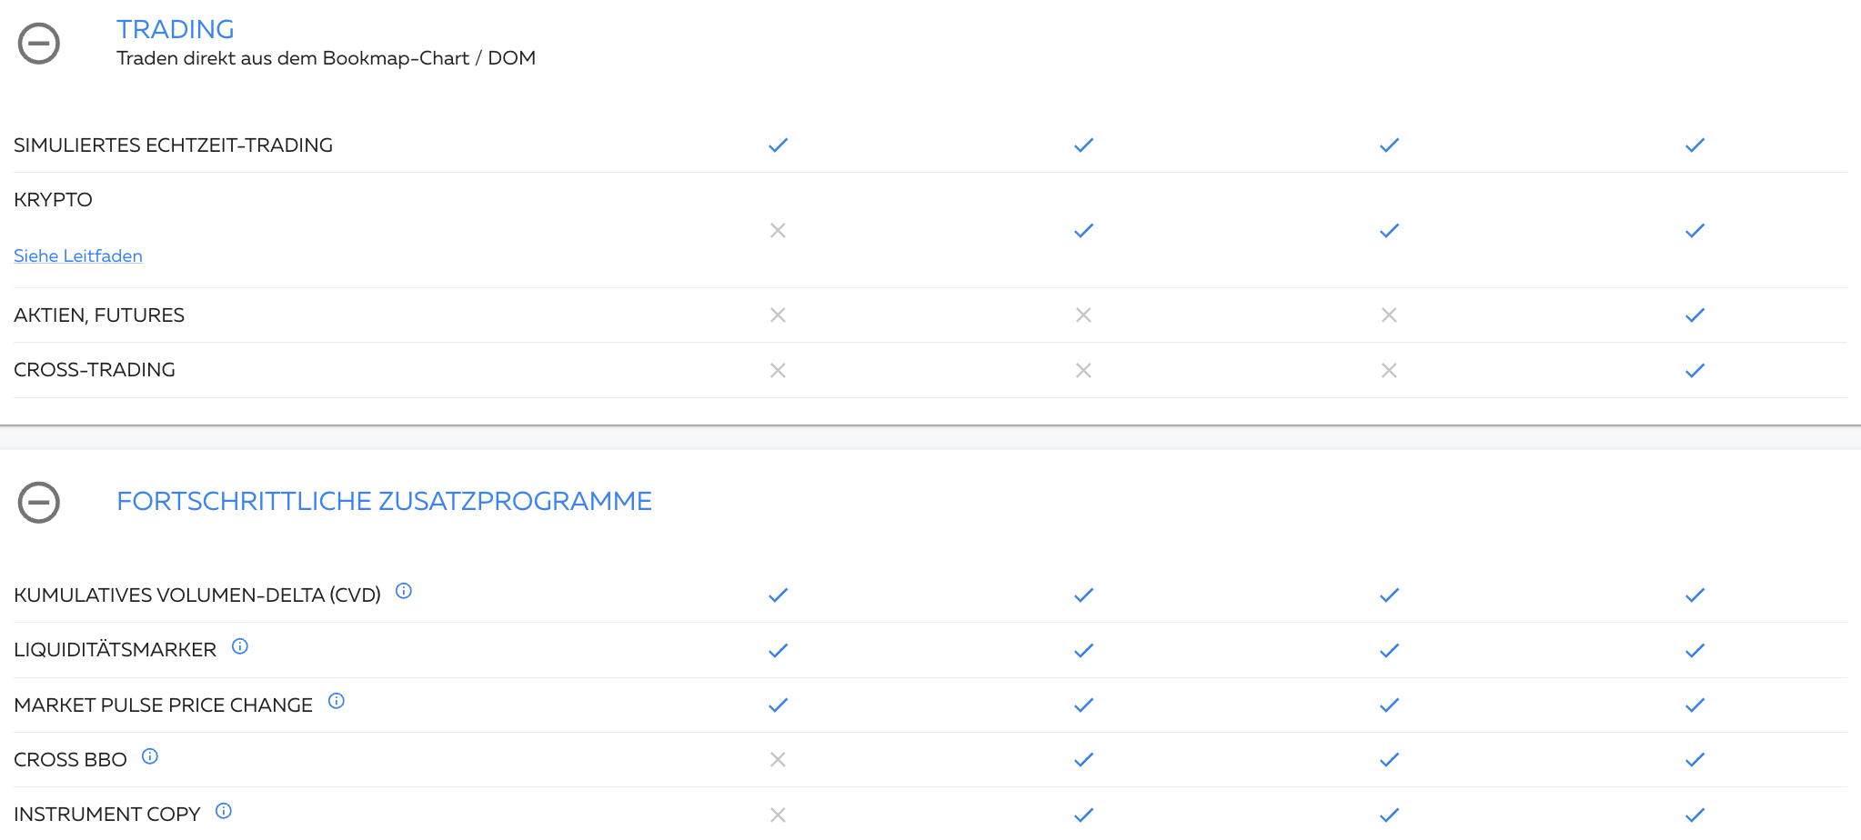Click first-column X in the Cross BBO row
Image resolution: width=1861 pixels, height=840 pixels.
click(778, 760)
